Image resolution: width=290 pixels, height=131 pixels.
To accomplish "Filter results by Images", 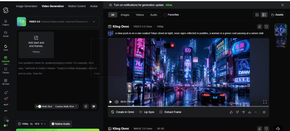I will pos(125,15).
